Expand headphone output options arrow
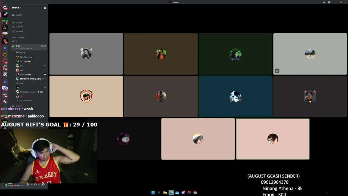The width and height of the screenshot is (348, 196). point(38,185)
